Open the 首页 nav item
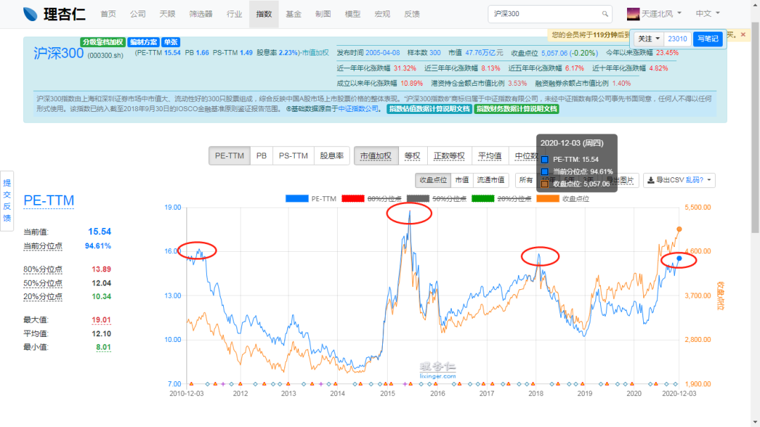760x427 pixels. (108, 14)
